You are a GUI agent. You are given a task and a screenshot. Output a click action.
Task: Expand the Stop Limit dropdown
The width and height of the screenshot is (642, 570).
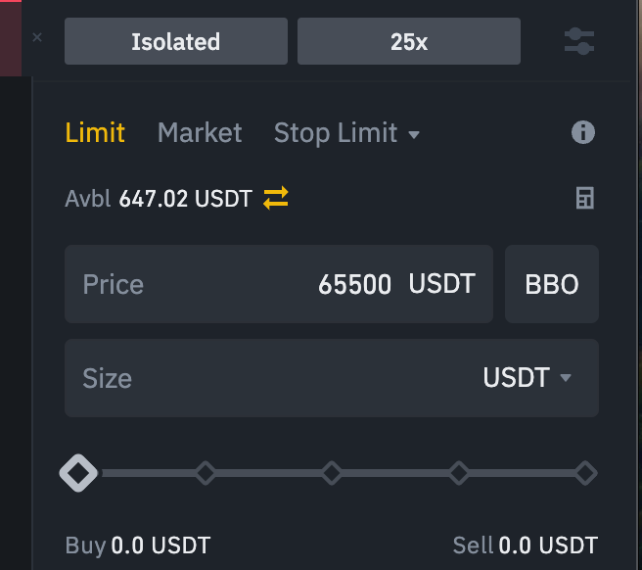(346, 132)
